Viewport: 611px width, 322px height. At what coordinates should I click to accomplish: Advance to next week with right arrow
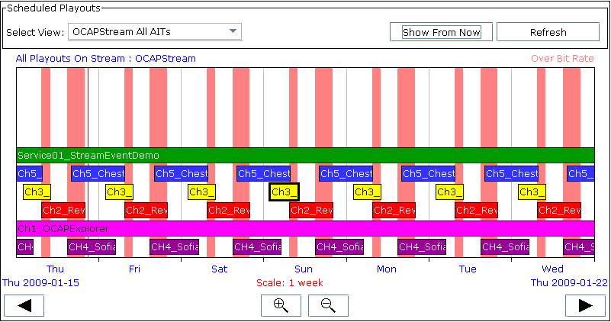[x=585, y=306]
